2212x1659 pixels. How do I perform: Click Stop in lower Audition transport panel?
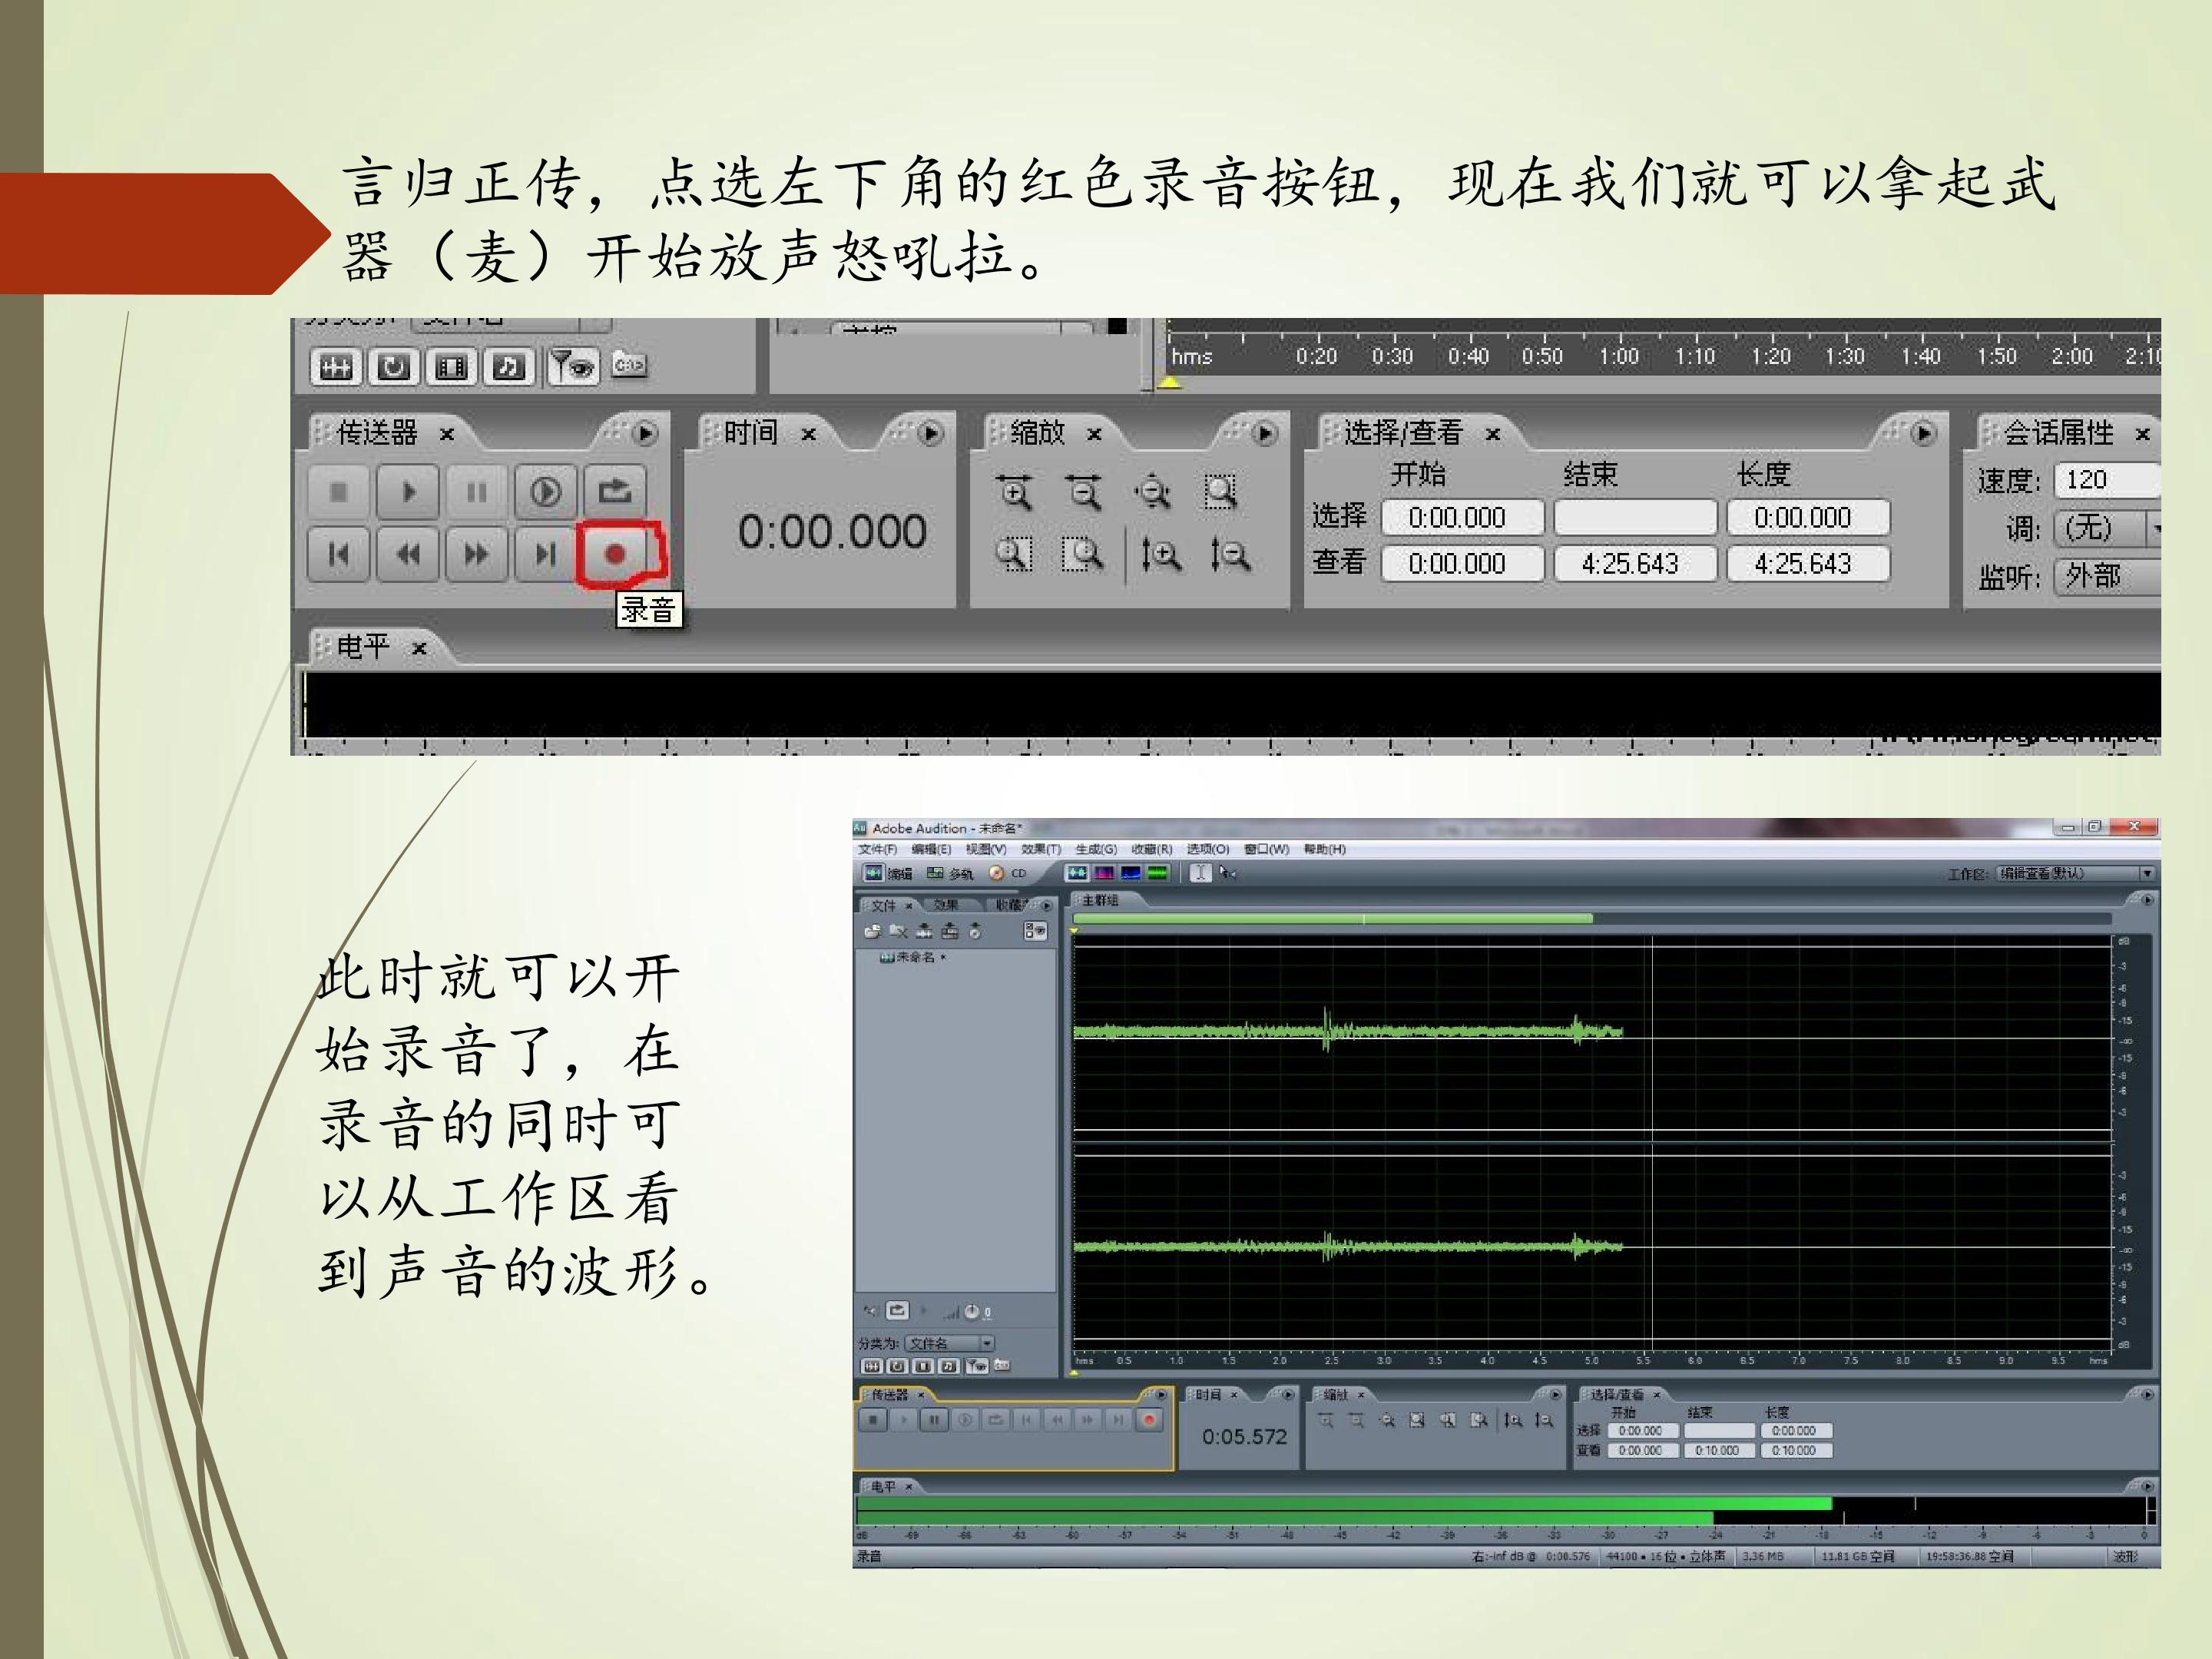(873, 1419)
